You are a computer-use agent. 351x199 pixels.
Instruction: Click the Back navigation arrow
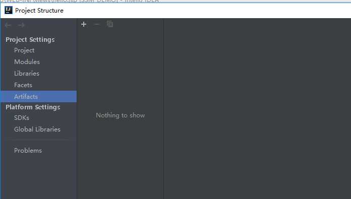pyautogui.click(x=8, y=25)
